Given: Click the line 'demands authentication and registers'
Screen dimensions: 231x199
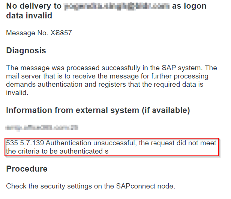Looking at the screenshot, I should [105, 84].
